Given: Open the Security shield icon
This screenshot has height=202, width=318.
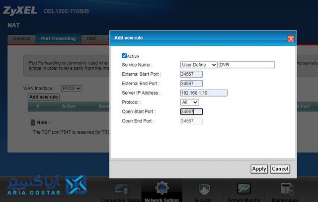Looking at the screenshot, I should pyautogui.click(x=204, y=189).
